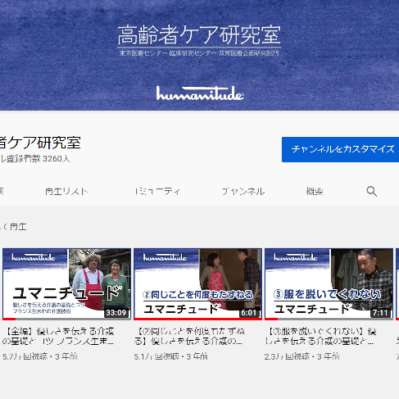
Task: Open the ③服を脱いでくれない video thumbnail
Action: point(329,284)
